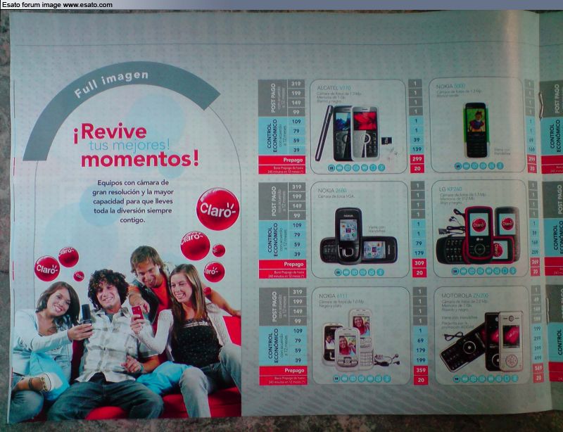This screenshot has height=432, width=563.
Task: Click the "NOKIA 5000" product title
Action: tap(450, 86)
